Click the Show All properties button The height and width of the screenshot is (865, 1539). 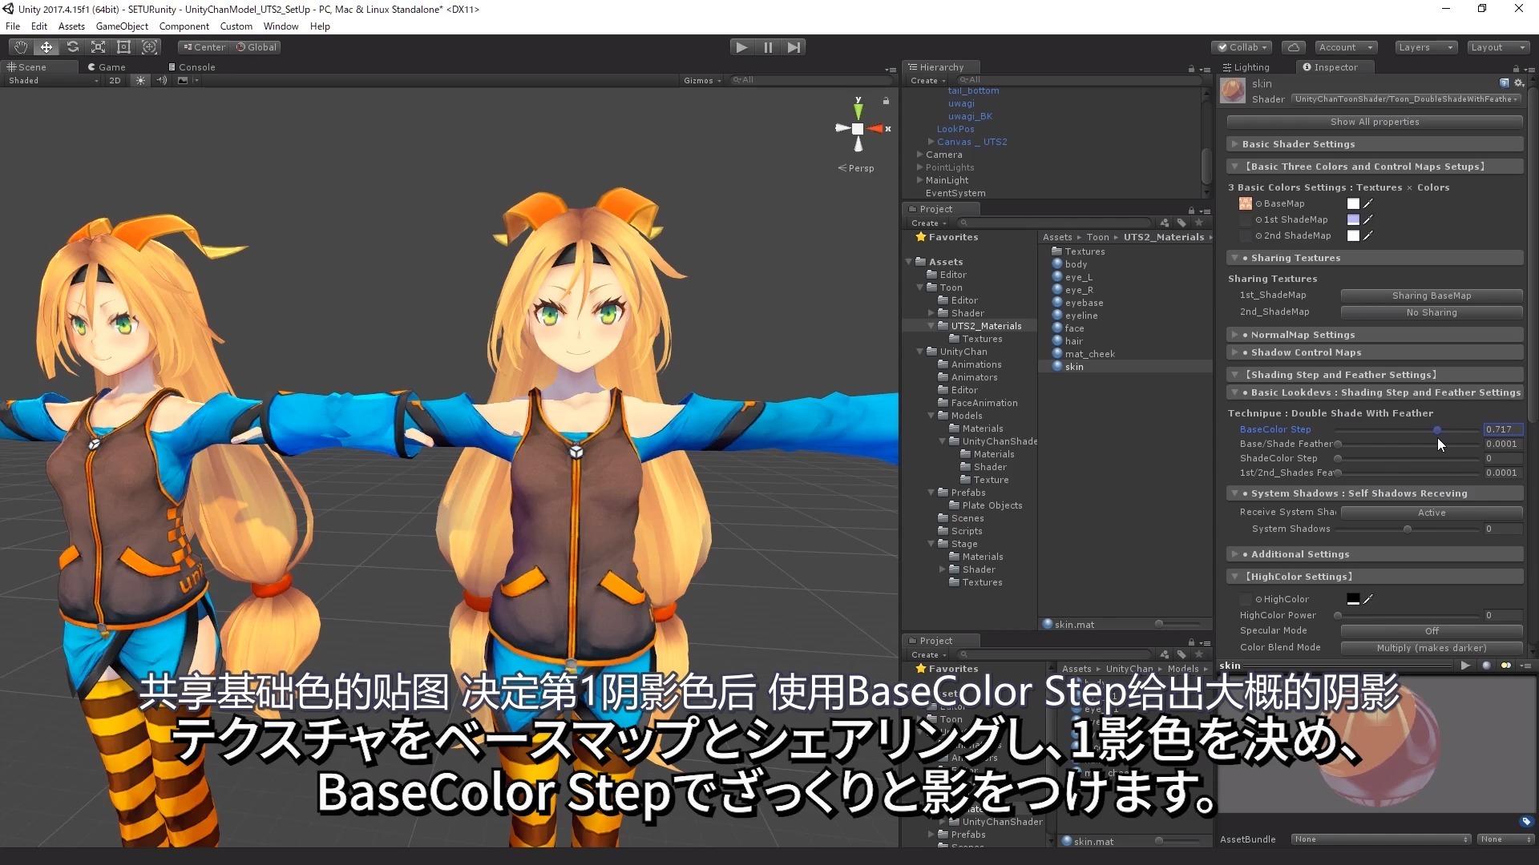coord(1374,122)
